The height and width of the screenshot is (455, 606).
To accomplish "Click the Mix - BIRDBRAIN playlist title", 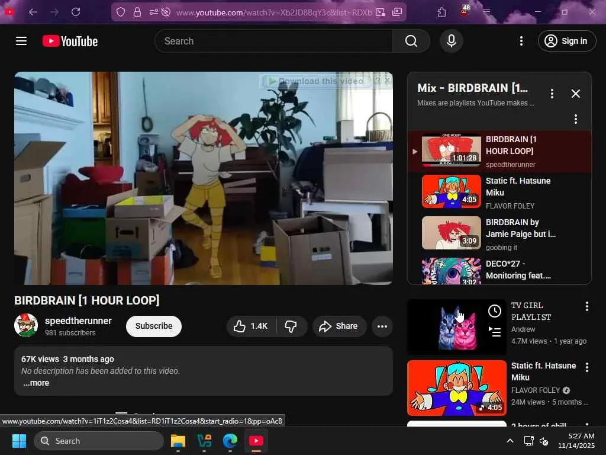I will click(472, 88).
